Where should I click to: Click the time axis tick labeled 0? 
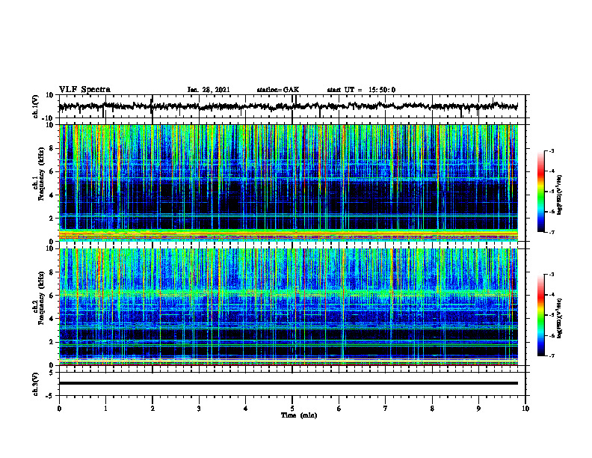(x=59, y=409)
